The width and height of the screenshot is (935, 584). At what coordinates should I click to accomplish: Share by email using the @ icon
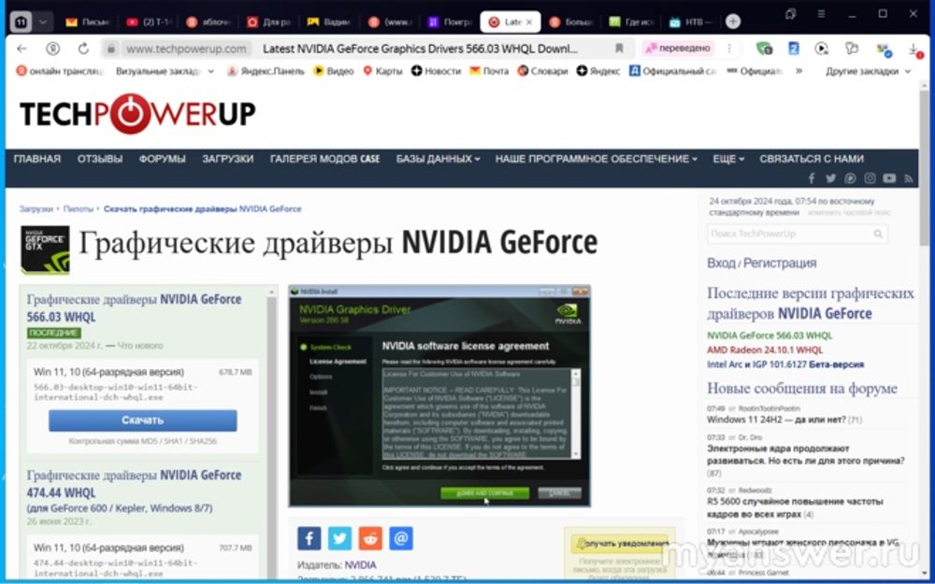point(400,538)
